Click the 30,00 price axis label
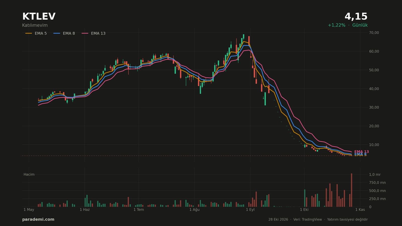 coord(374,107)
